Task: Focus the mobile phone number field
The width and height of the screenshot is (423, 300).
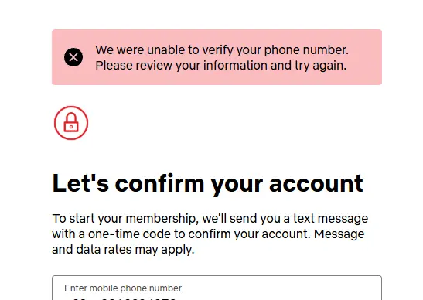Action: (x=217, y=288)
